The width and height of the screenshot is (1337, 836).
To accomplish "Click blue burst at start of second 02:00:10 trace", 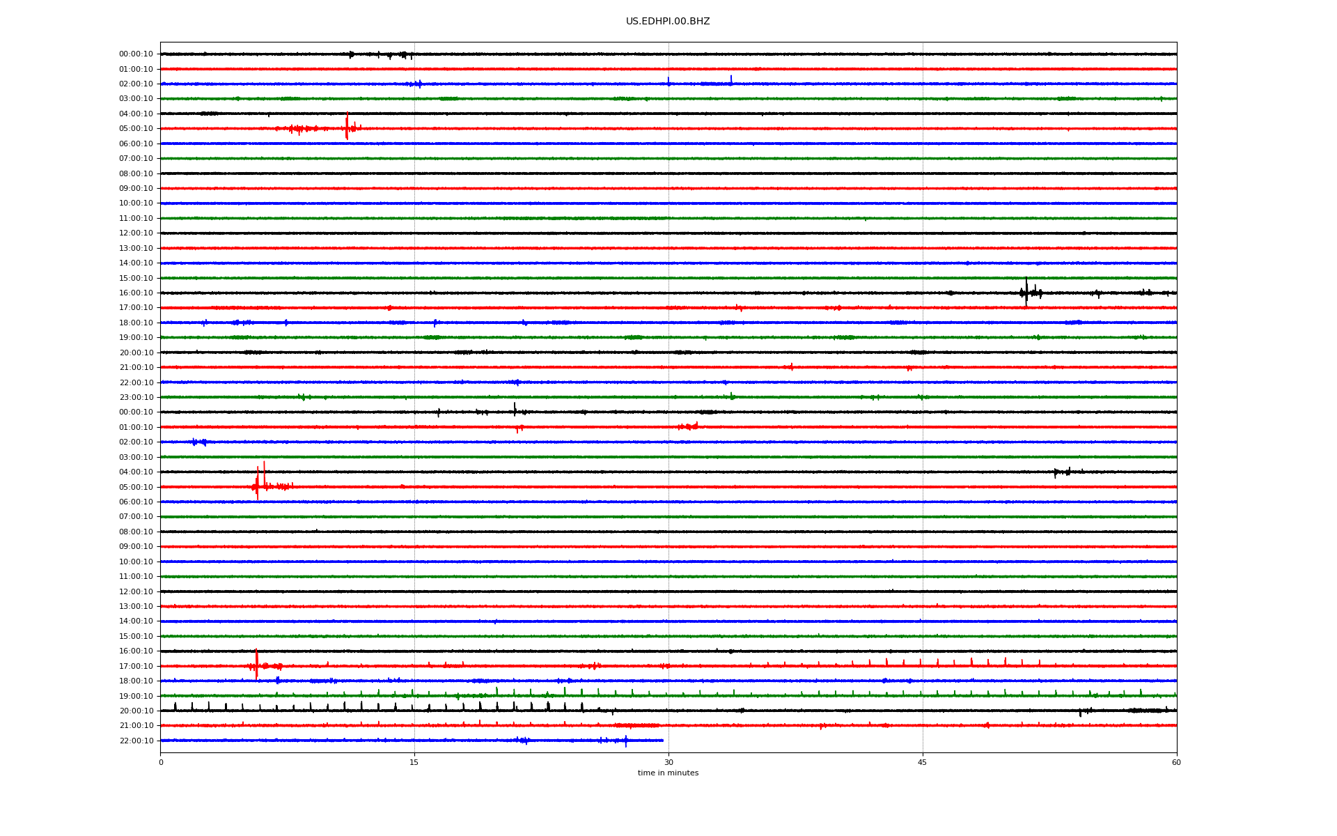I will coord(198,442).
